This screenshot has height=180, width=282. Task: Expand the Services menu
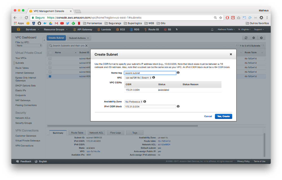[x=32, y=30]
